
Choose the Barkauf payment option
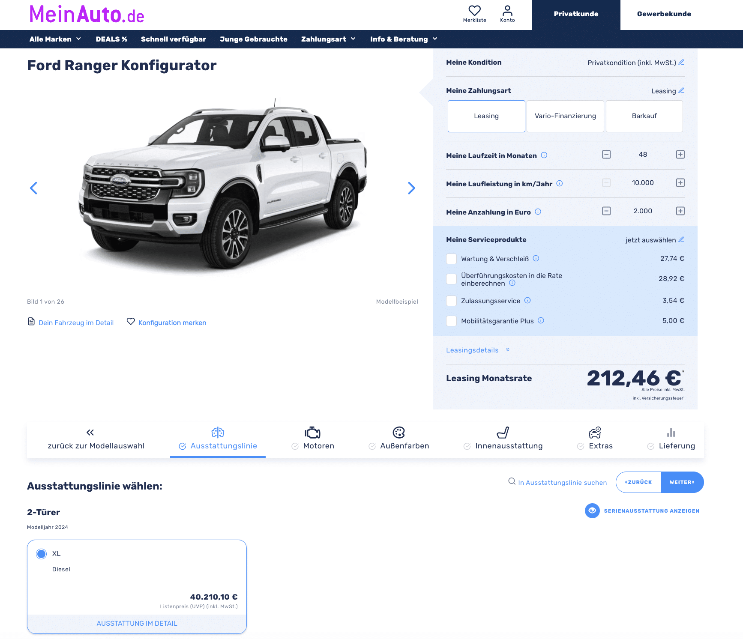pyautogui.click(x=644, y=116)
